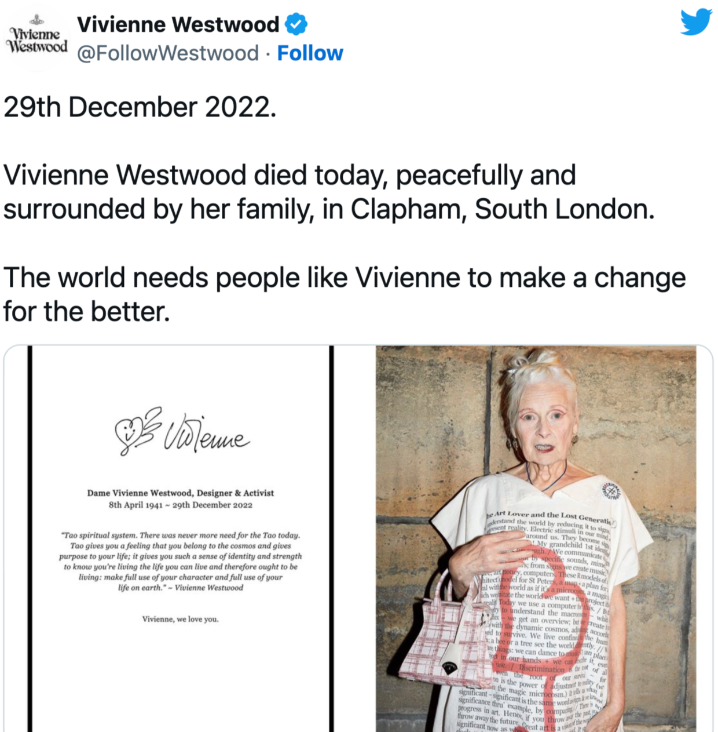
Task: Click the "8th April 1941" dates line
Action: click(180, 505)
